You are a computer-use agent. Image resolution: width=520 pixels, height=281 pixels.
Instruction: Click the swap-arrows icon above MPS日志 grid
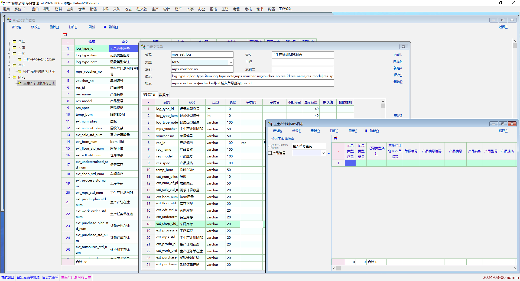tap(335, 138)
